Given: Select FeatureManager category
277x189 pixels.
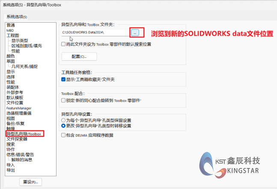Looking at the screenshot, I should (19, 108).
